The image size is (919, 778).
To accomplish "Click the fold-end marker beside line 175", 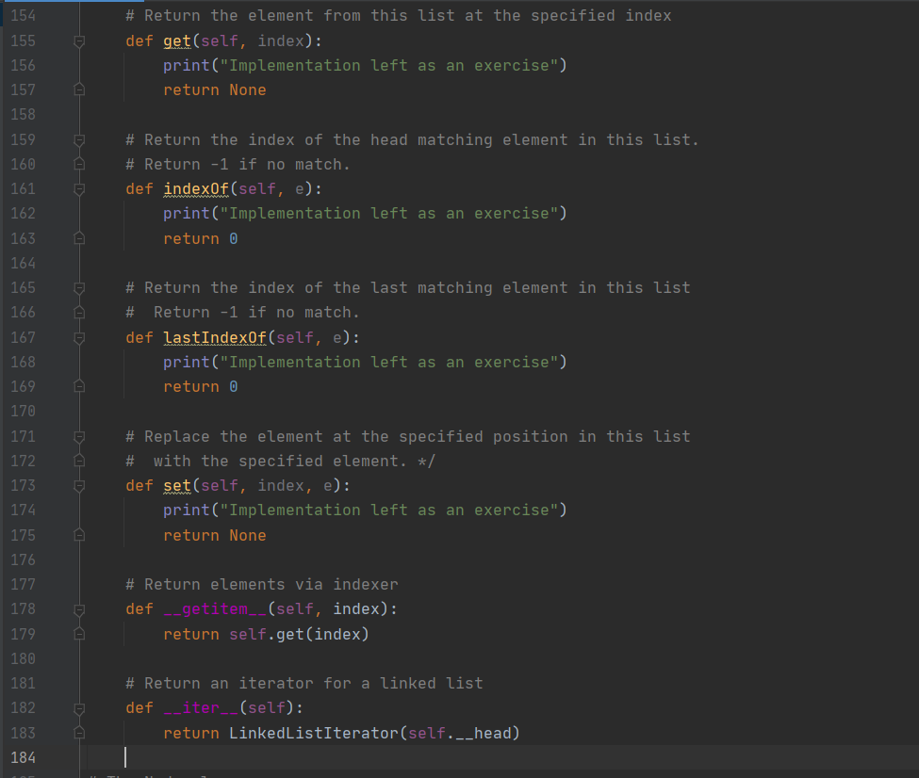I will (79, 534).
